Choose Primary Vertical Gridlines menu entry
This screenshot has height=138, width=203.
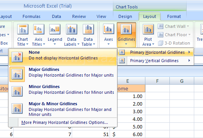point(156,61)
